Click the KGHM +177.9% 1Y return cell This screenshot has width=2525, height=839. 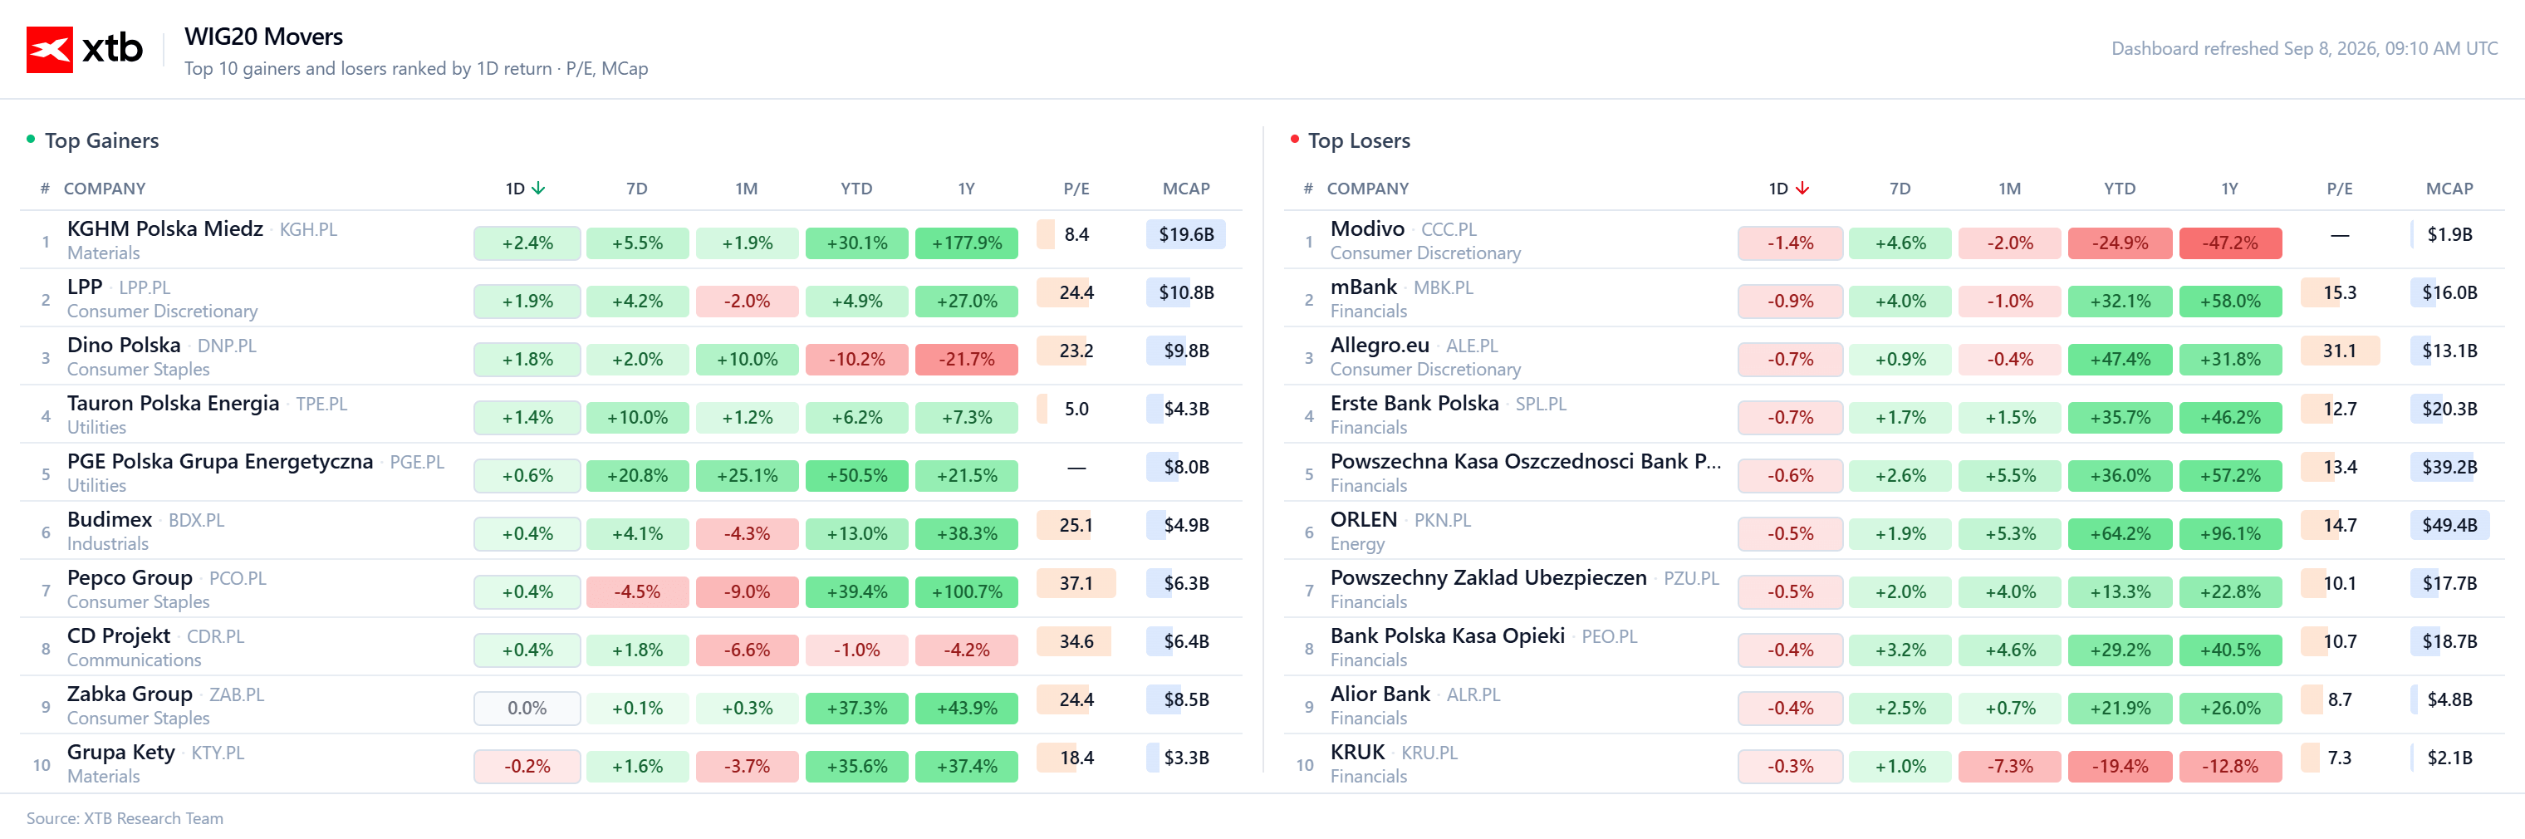pyautogui.click(x=965, y=243)
